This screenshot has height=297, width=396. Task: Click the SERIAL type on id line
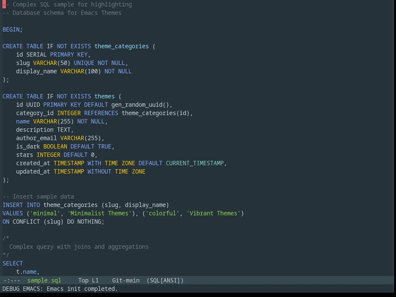click(x=37, y=54)
